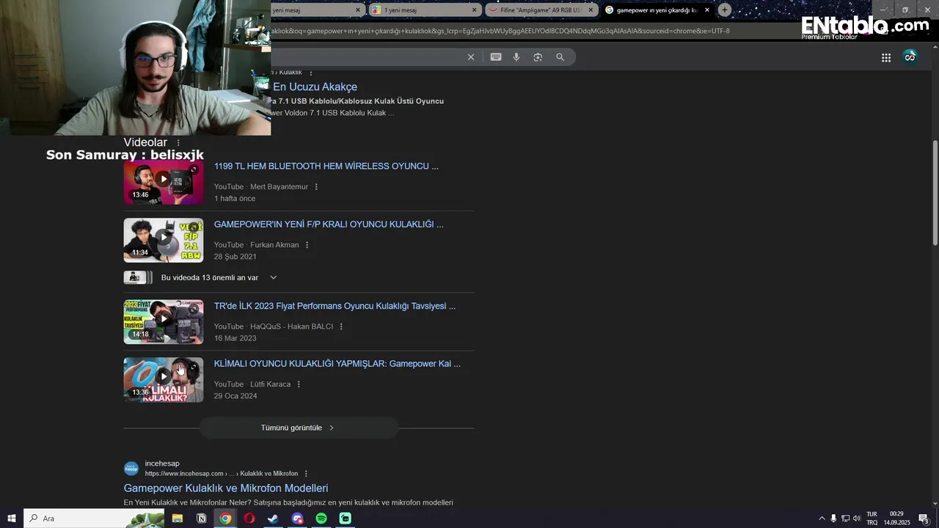The image size is (939, 528).
Task: Search by image with Google Lens
Action: [x=538, y=57]
